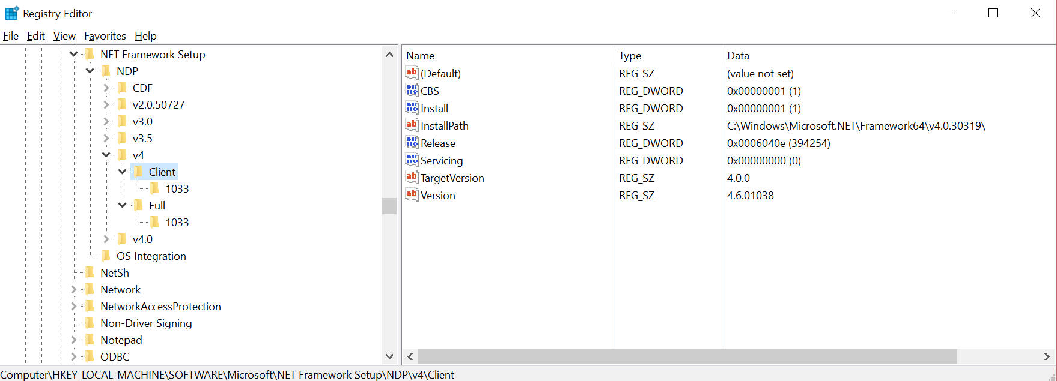This screenshot has width=1057, height=381.
Task: Click the REG_SZ type of InstallPath row
Action: (x=637, y=125)
